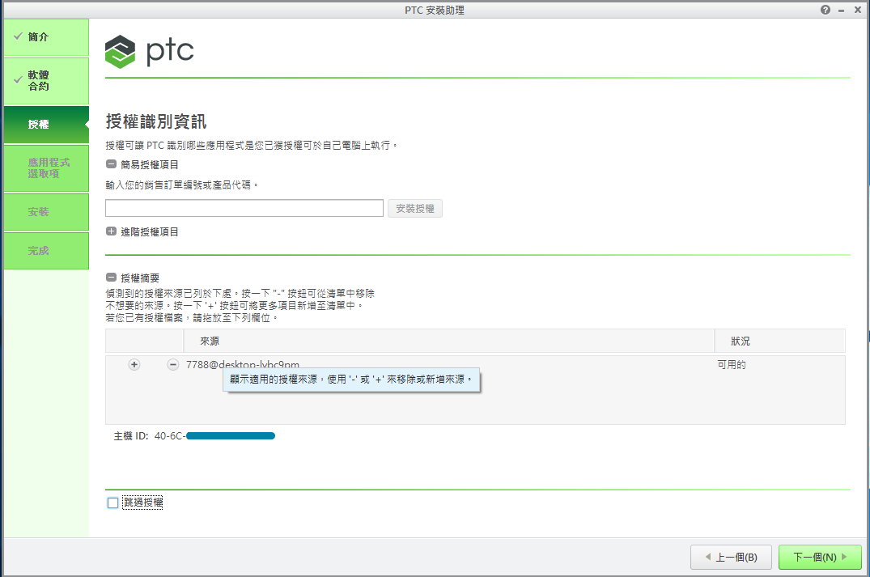The image size is (870, 577).
Task: Close the PTC 安裝助理 window
Action: point(858,10)
